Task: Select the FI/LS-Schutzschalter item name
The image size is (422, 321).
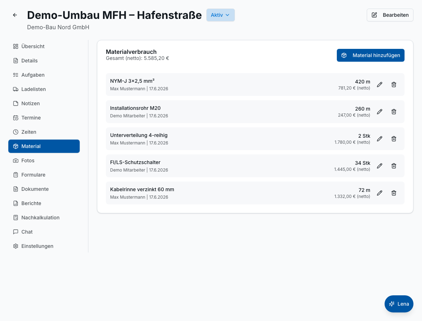Action: 135,162
